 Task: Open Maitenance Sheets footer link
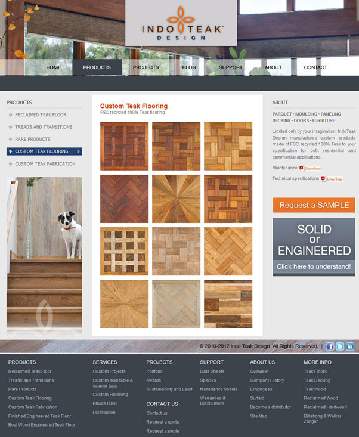pos(219,389)
